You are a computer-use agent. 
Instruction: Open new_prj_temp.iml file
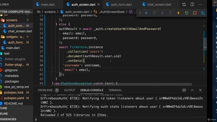pyautogui.click(x=17, y=87)
